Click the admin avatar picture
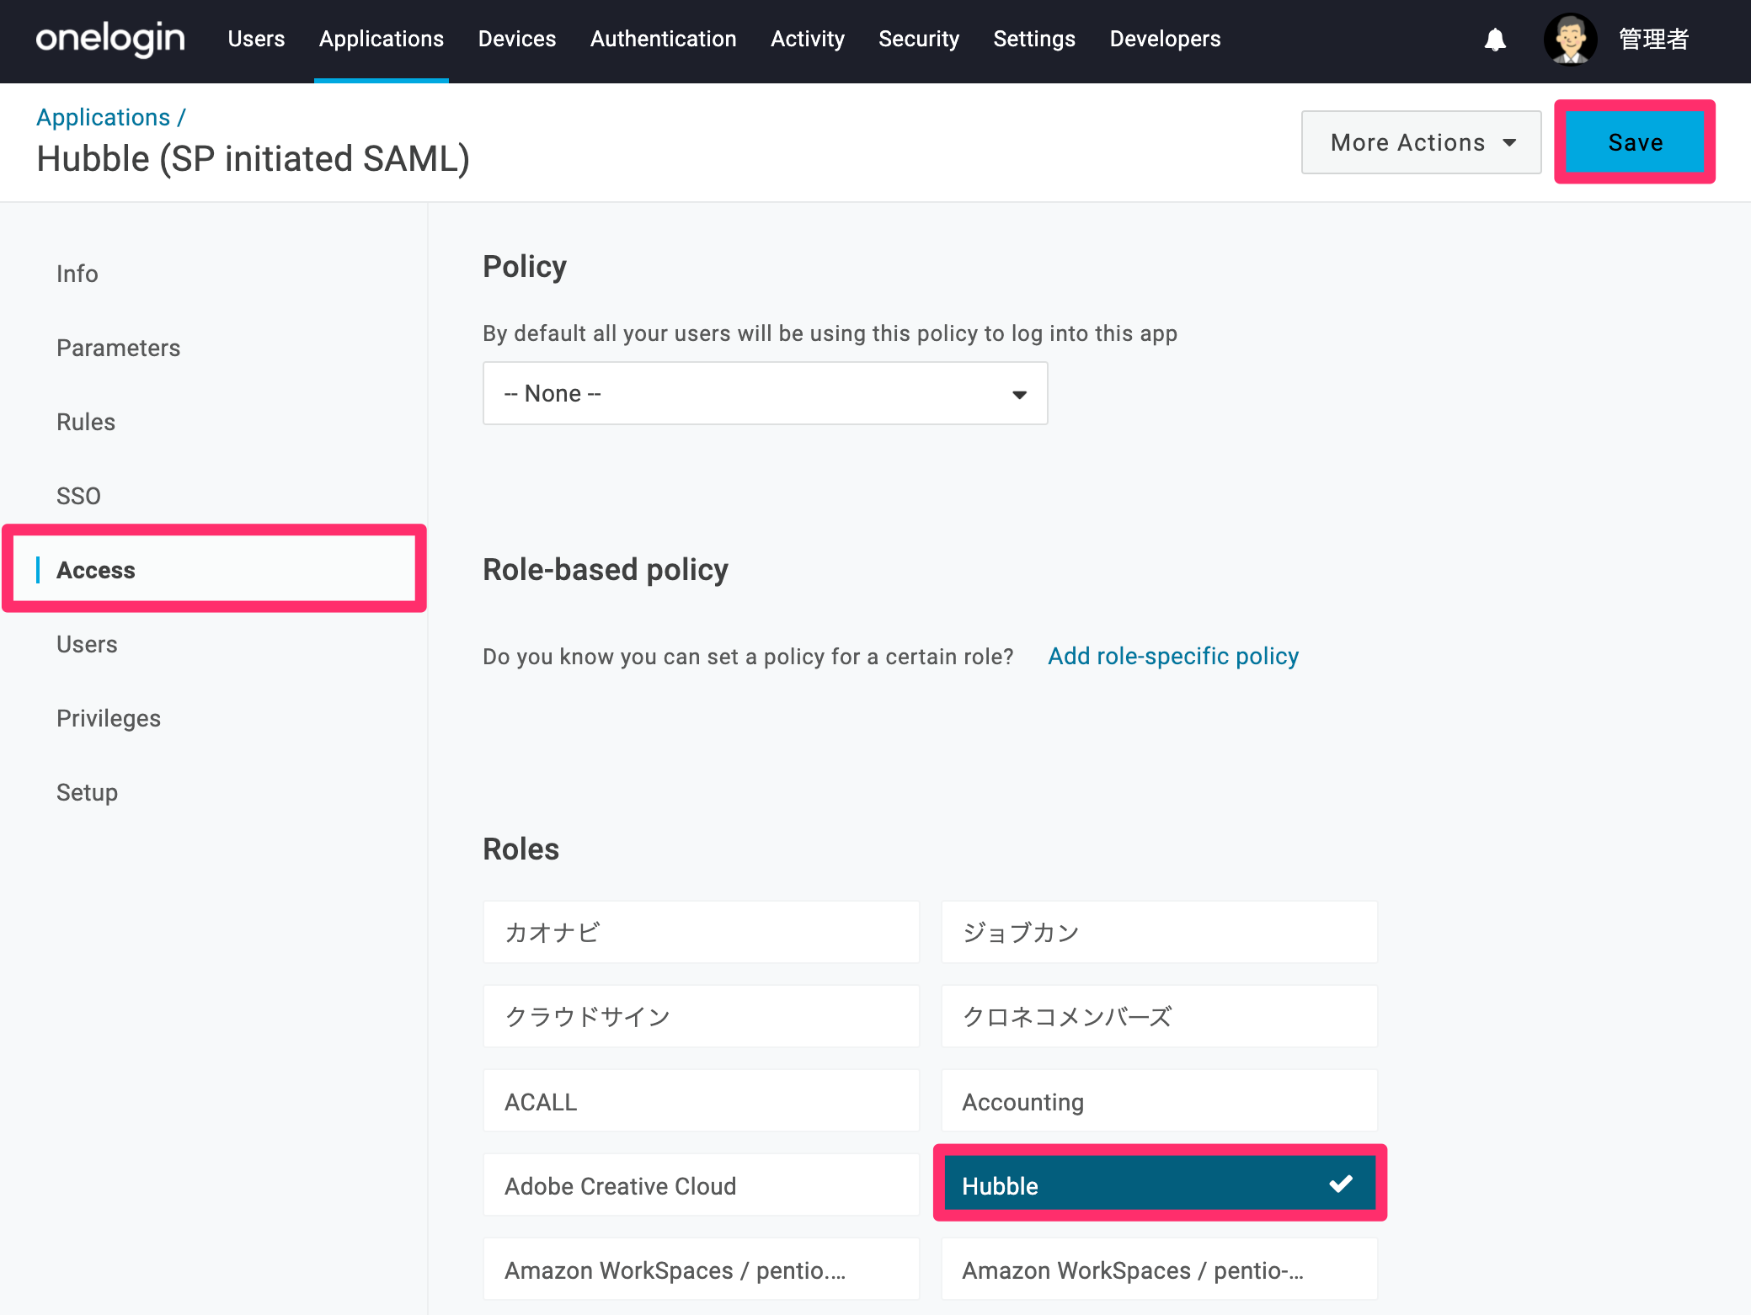 coord(1570,39)
